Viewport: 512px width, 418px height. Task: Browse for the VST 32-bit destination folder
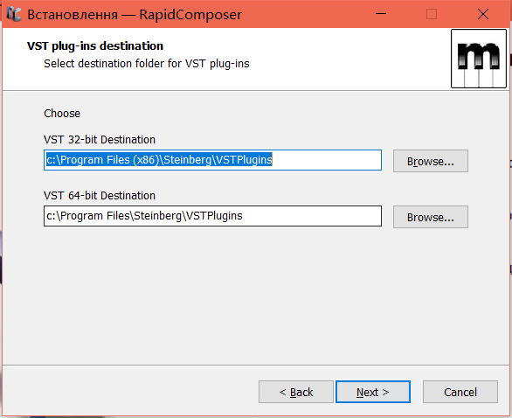coord(431,161)
